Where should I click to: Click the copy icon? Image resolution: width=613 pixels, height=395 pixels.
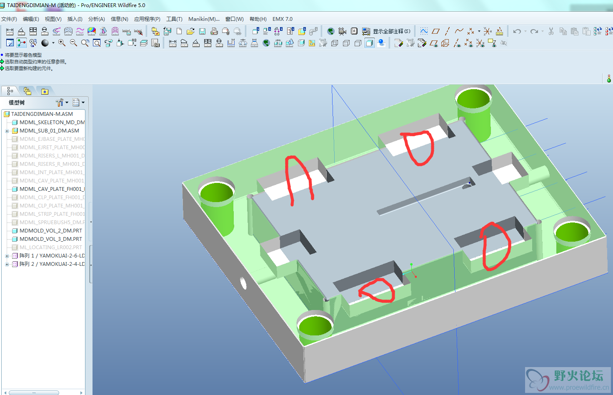tap(563, 31)
